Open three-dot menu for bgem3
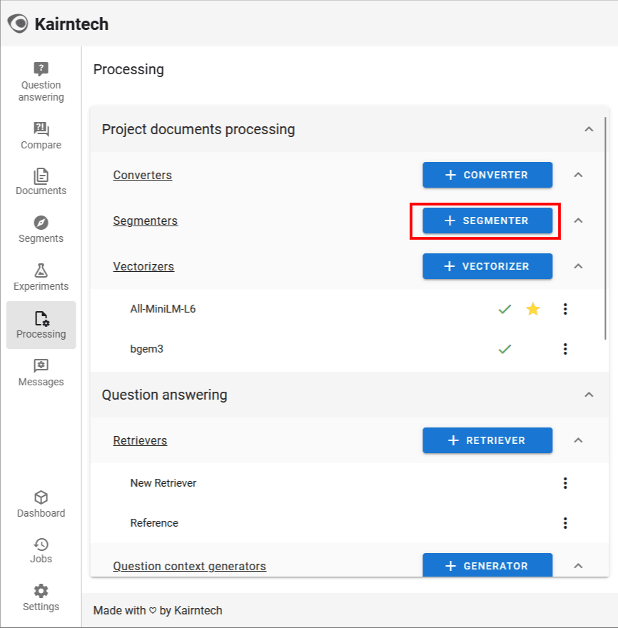Image resolution: width=618 pixels, height=628 pixels. pos(565,349)
